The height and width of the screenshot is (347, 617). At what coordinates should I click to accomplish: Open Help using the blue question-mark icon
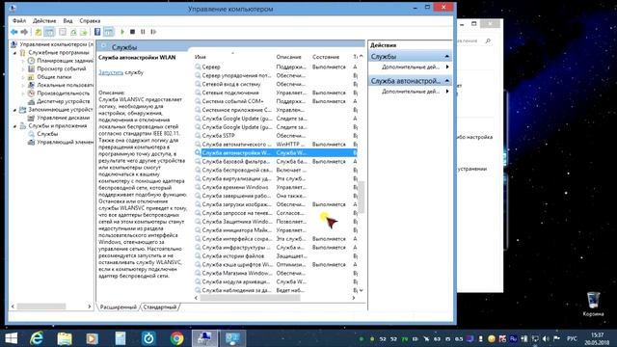click(x=97, y=32)
